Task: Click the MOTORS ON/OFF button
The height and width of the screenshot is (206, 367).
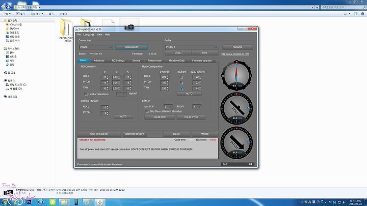Action: click(x=135, y=134)
